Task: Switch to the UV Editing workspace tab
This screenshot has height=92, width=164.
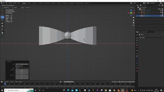Action: pyautogui.click(x=40, y=3)
